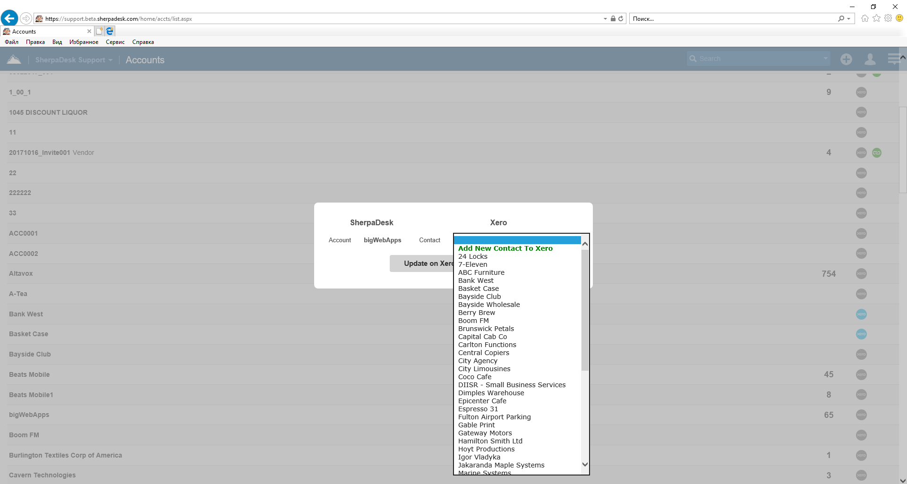Click the Update on Xero button

[x=421, y=263]
